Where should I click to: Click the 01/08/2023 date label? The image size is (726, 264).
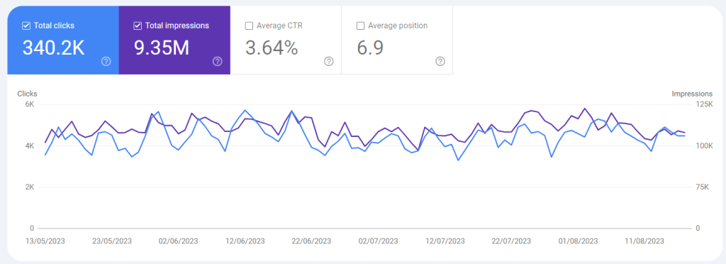click(578, 241)
